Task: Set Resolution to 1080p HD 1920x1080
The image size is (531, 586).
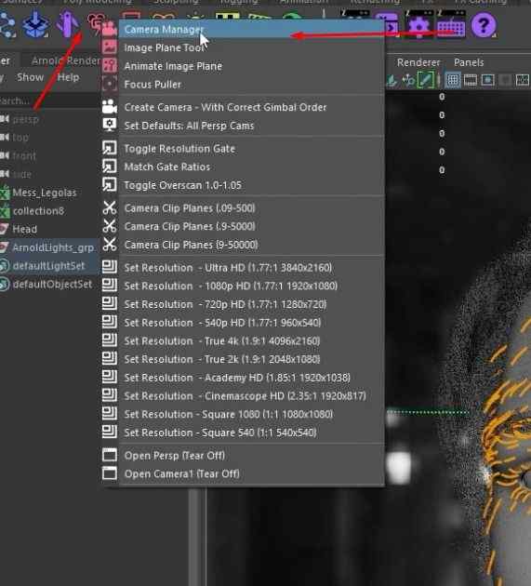Action: (243, 286)
